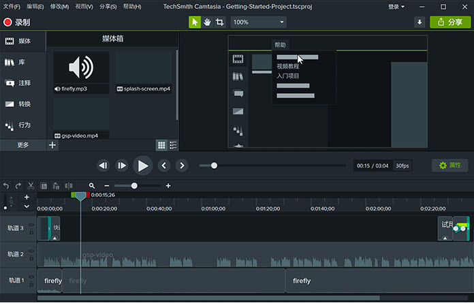Viewport: 474px width, 303px height.
Task: Undo the last action in timeline toolbar
Action: [7, 186]
